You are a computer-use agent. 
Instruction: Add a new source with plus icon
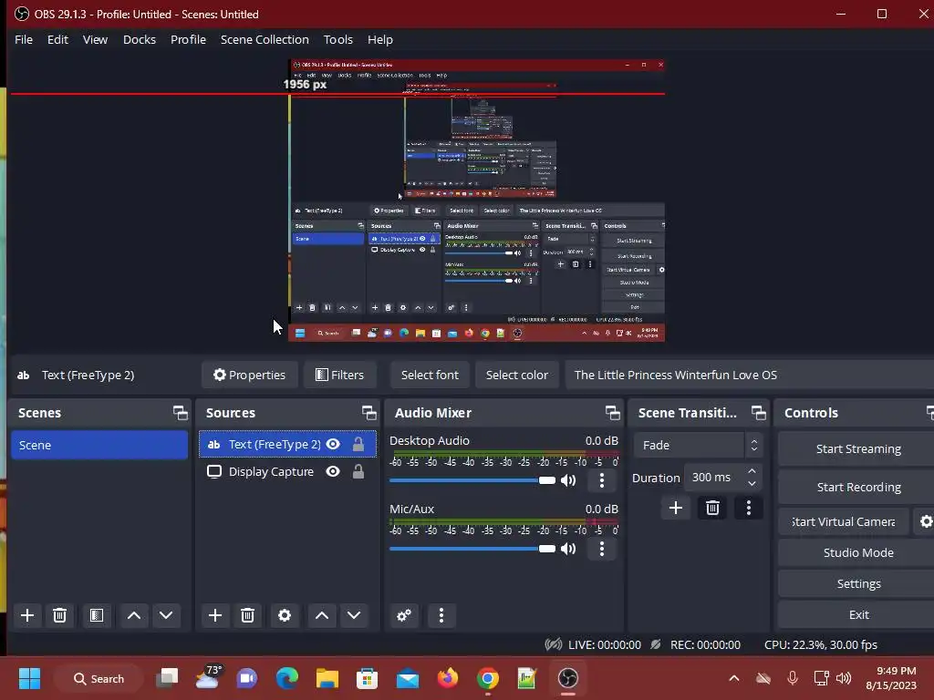click(x=215, y=615)
